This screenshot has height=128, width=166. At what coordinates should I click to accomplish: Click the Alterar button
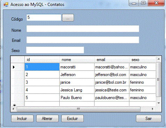click(x=47, y=119)
